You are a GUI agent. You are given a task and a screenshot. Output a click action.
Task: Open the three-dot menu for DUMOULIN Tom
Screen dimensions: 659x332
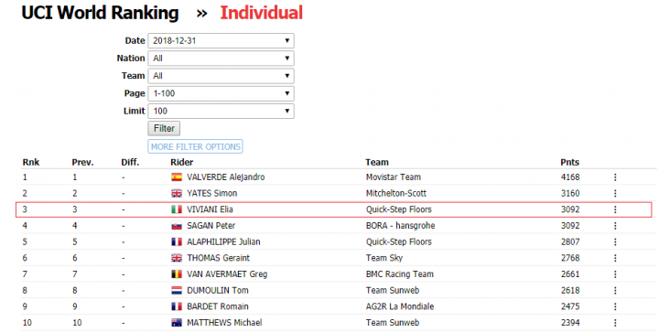[x=615, y=290]
